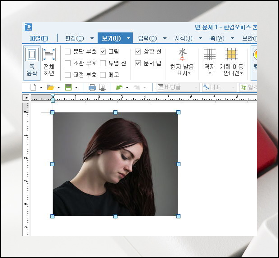Click the horizontal ruler at mark 5
This screenshot has width=279, height=258.
coord(168,97)
